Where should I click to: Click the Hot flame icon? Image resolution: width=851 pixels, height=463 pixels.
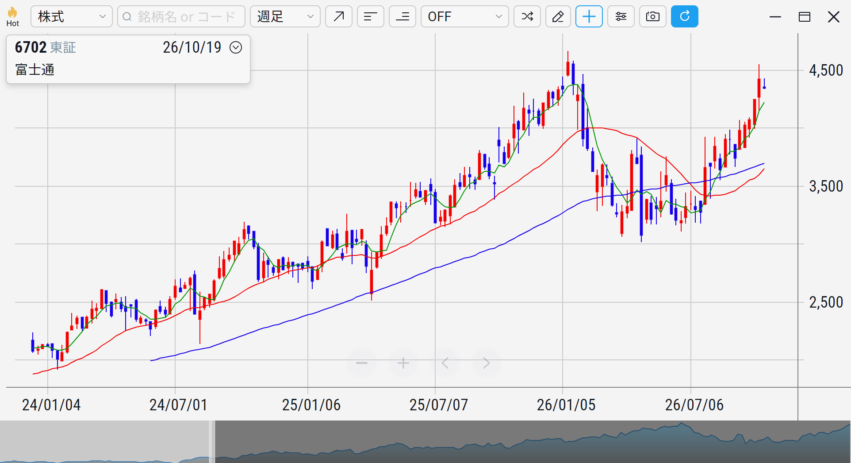coord(12,17)
